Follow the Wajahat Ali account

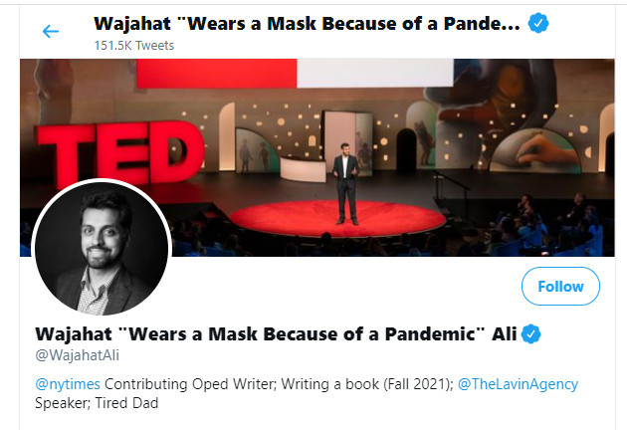pyautogui.click(x=560, y=287)
